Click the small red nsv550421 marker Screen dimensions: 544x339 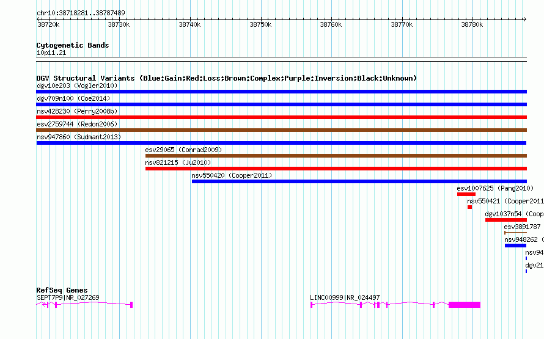point(470,207)
